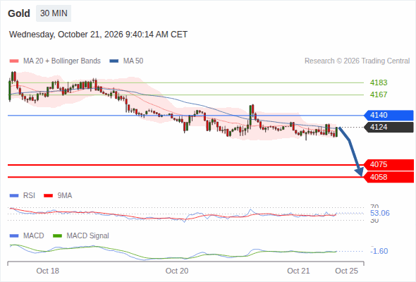The height and width of the screenshot is (282, 416).
Task: Toggle the MACD legend entry
Action: [27, 236]
